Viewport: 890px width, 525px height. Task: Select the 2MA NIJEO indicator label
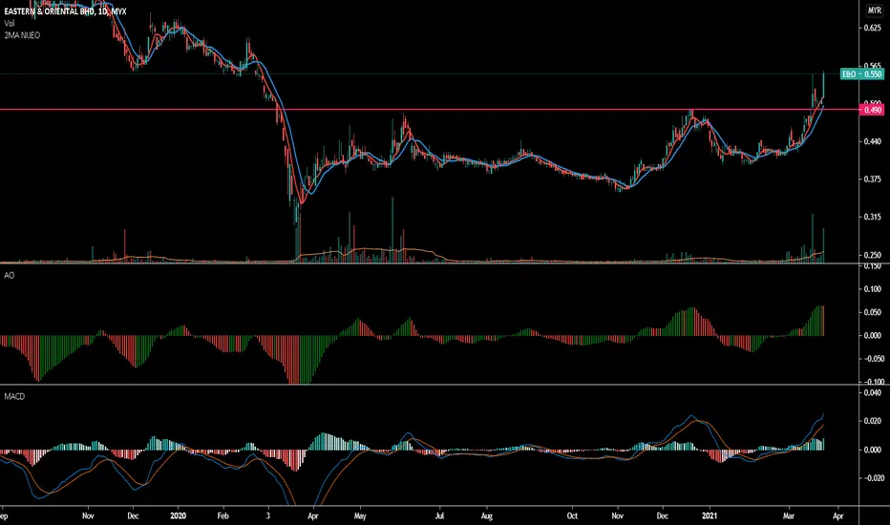22,35
